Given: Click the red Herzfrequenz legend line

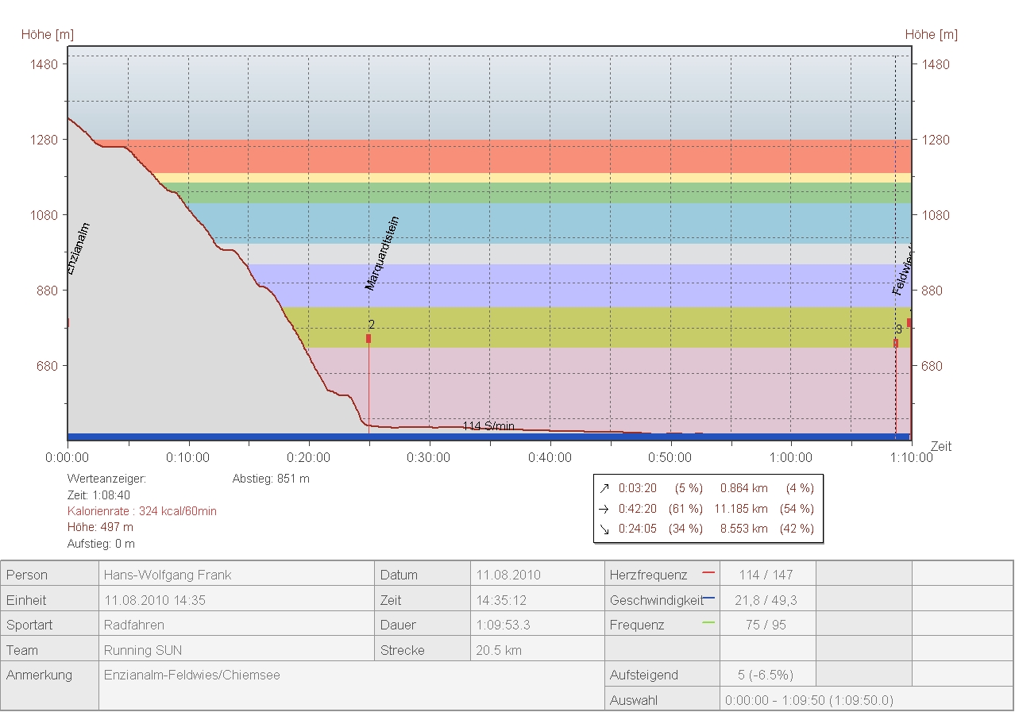Looking at the screenshot, I should (x=708, y=572).
